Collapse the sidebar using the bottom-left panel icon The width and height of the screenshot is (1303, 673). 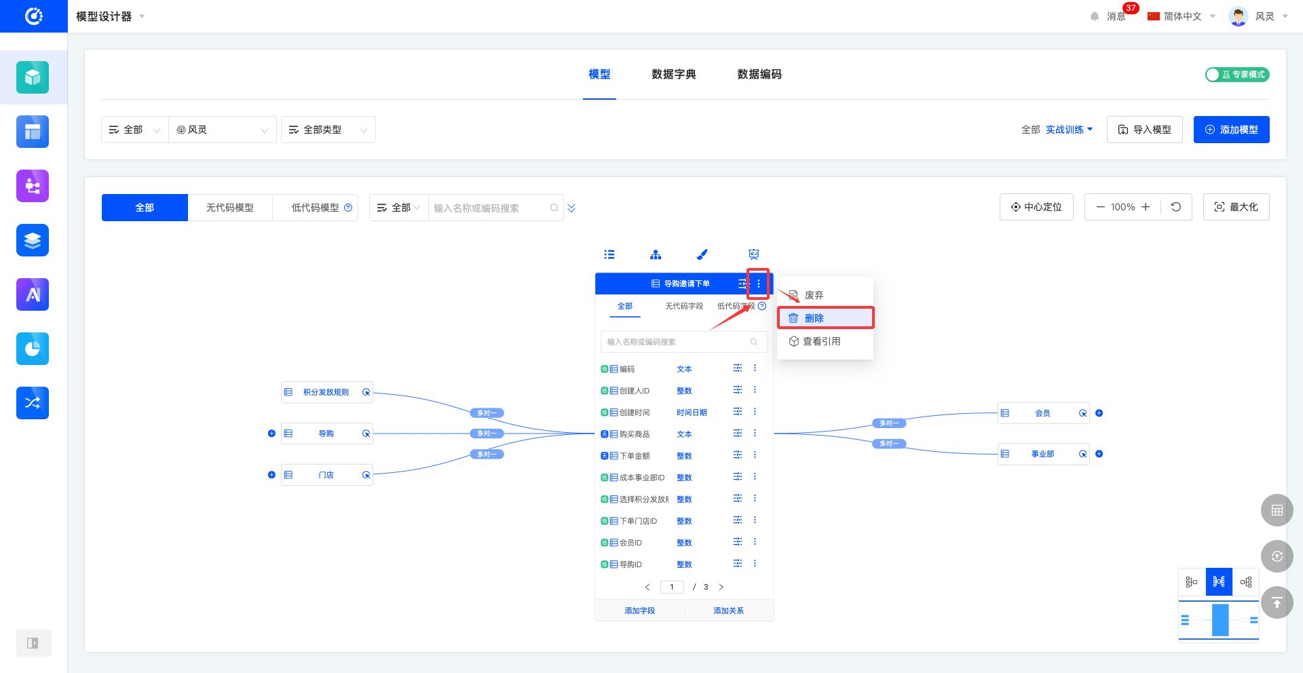click(x=33, y=643)
